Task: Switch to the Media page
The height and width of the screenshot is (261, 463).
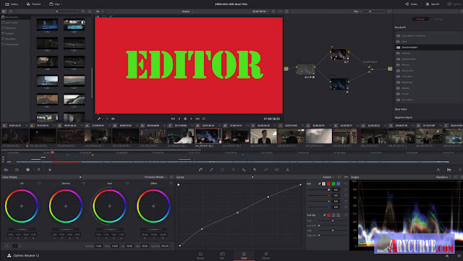Action: point(200,256)
